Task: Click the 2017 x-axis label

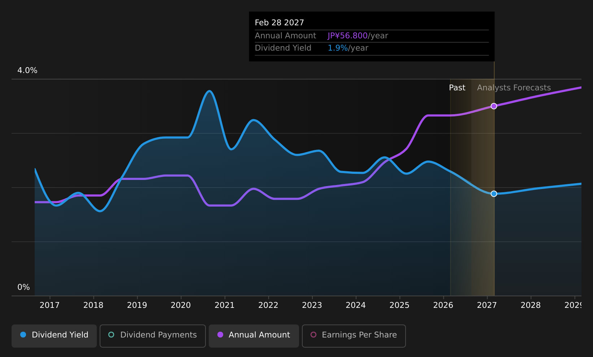Action: tap(49, 305)
